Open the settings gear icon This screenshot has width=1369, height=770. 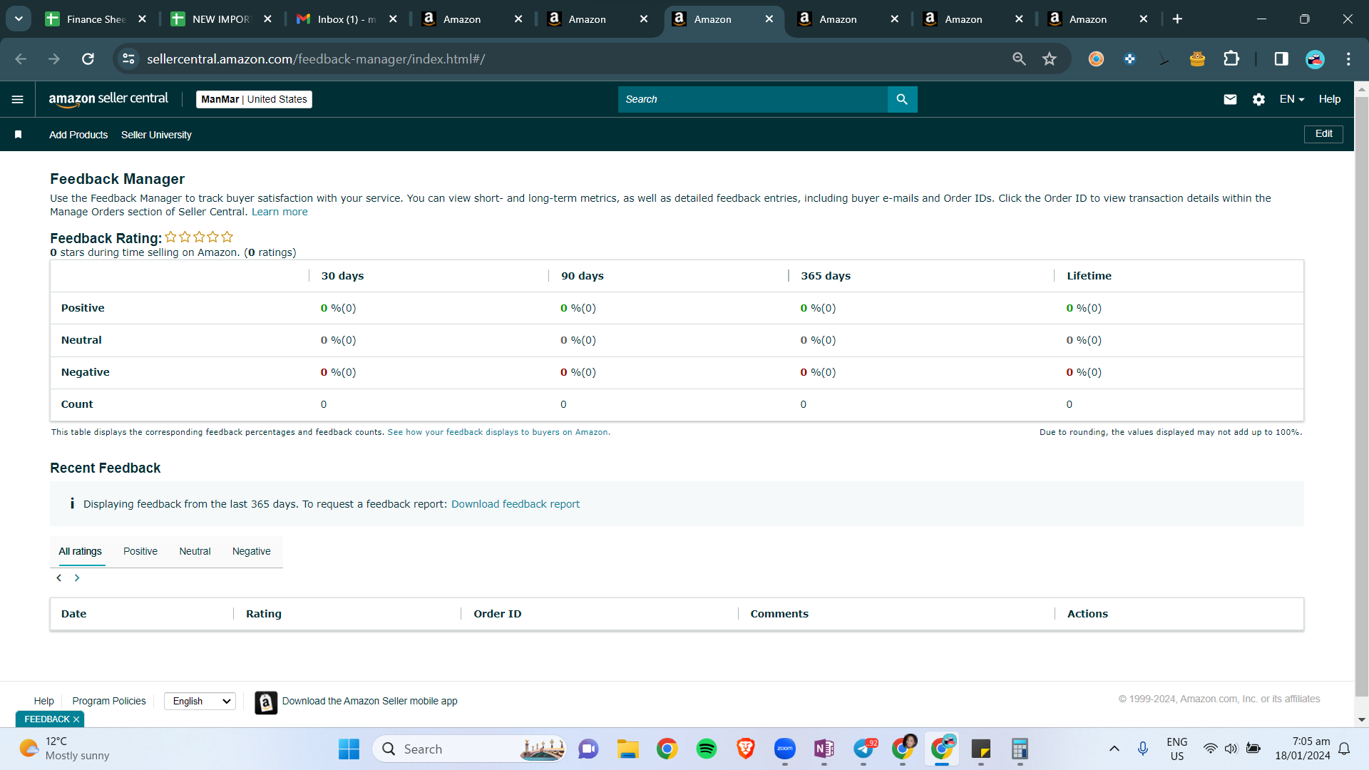point(1258,99)
